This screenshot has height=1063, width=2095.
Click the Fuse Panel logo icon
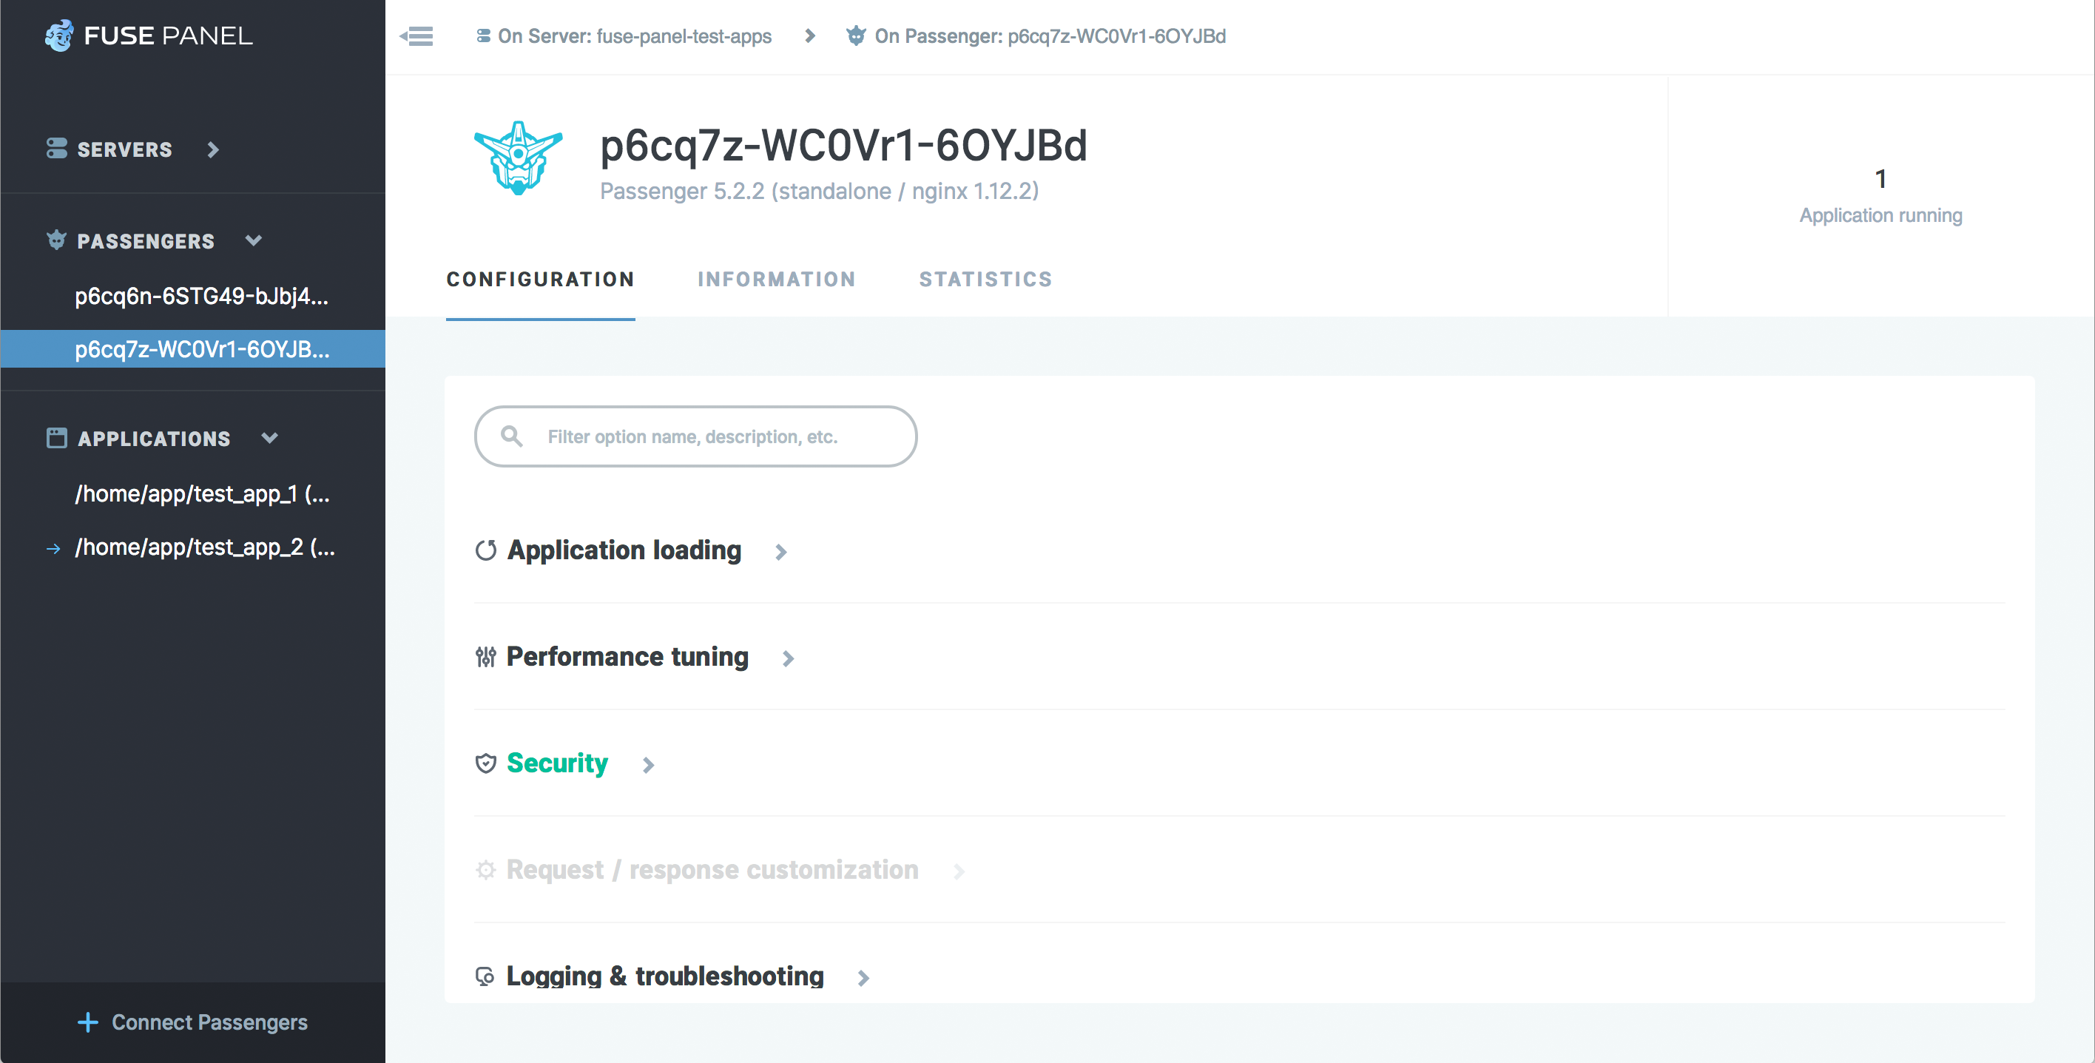[58, 36]
